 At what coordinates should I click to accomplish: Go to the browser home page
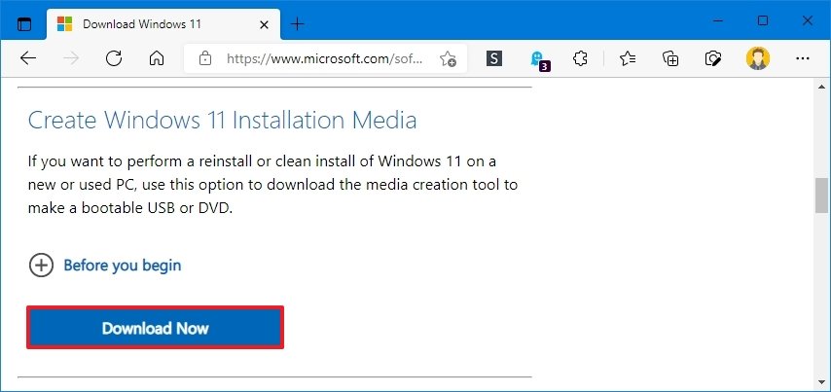(x=157, y=58)
